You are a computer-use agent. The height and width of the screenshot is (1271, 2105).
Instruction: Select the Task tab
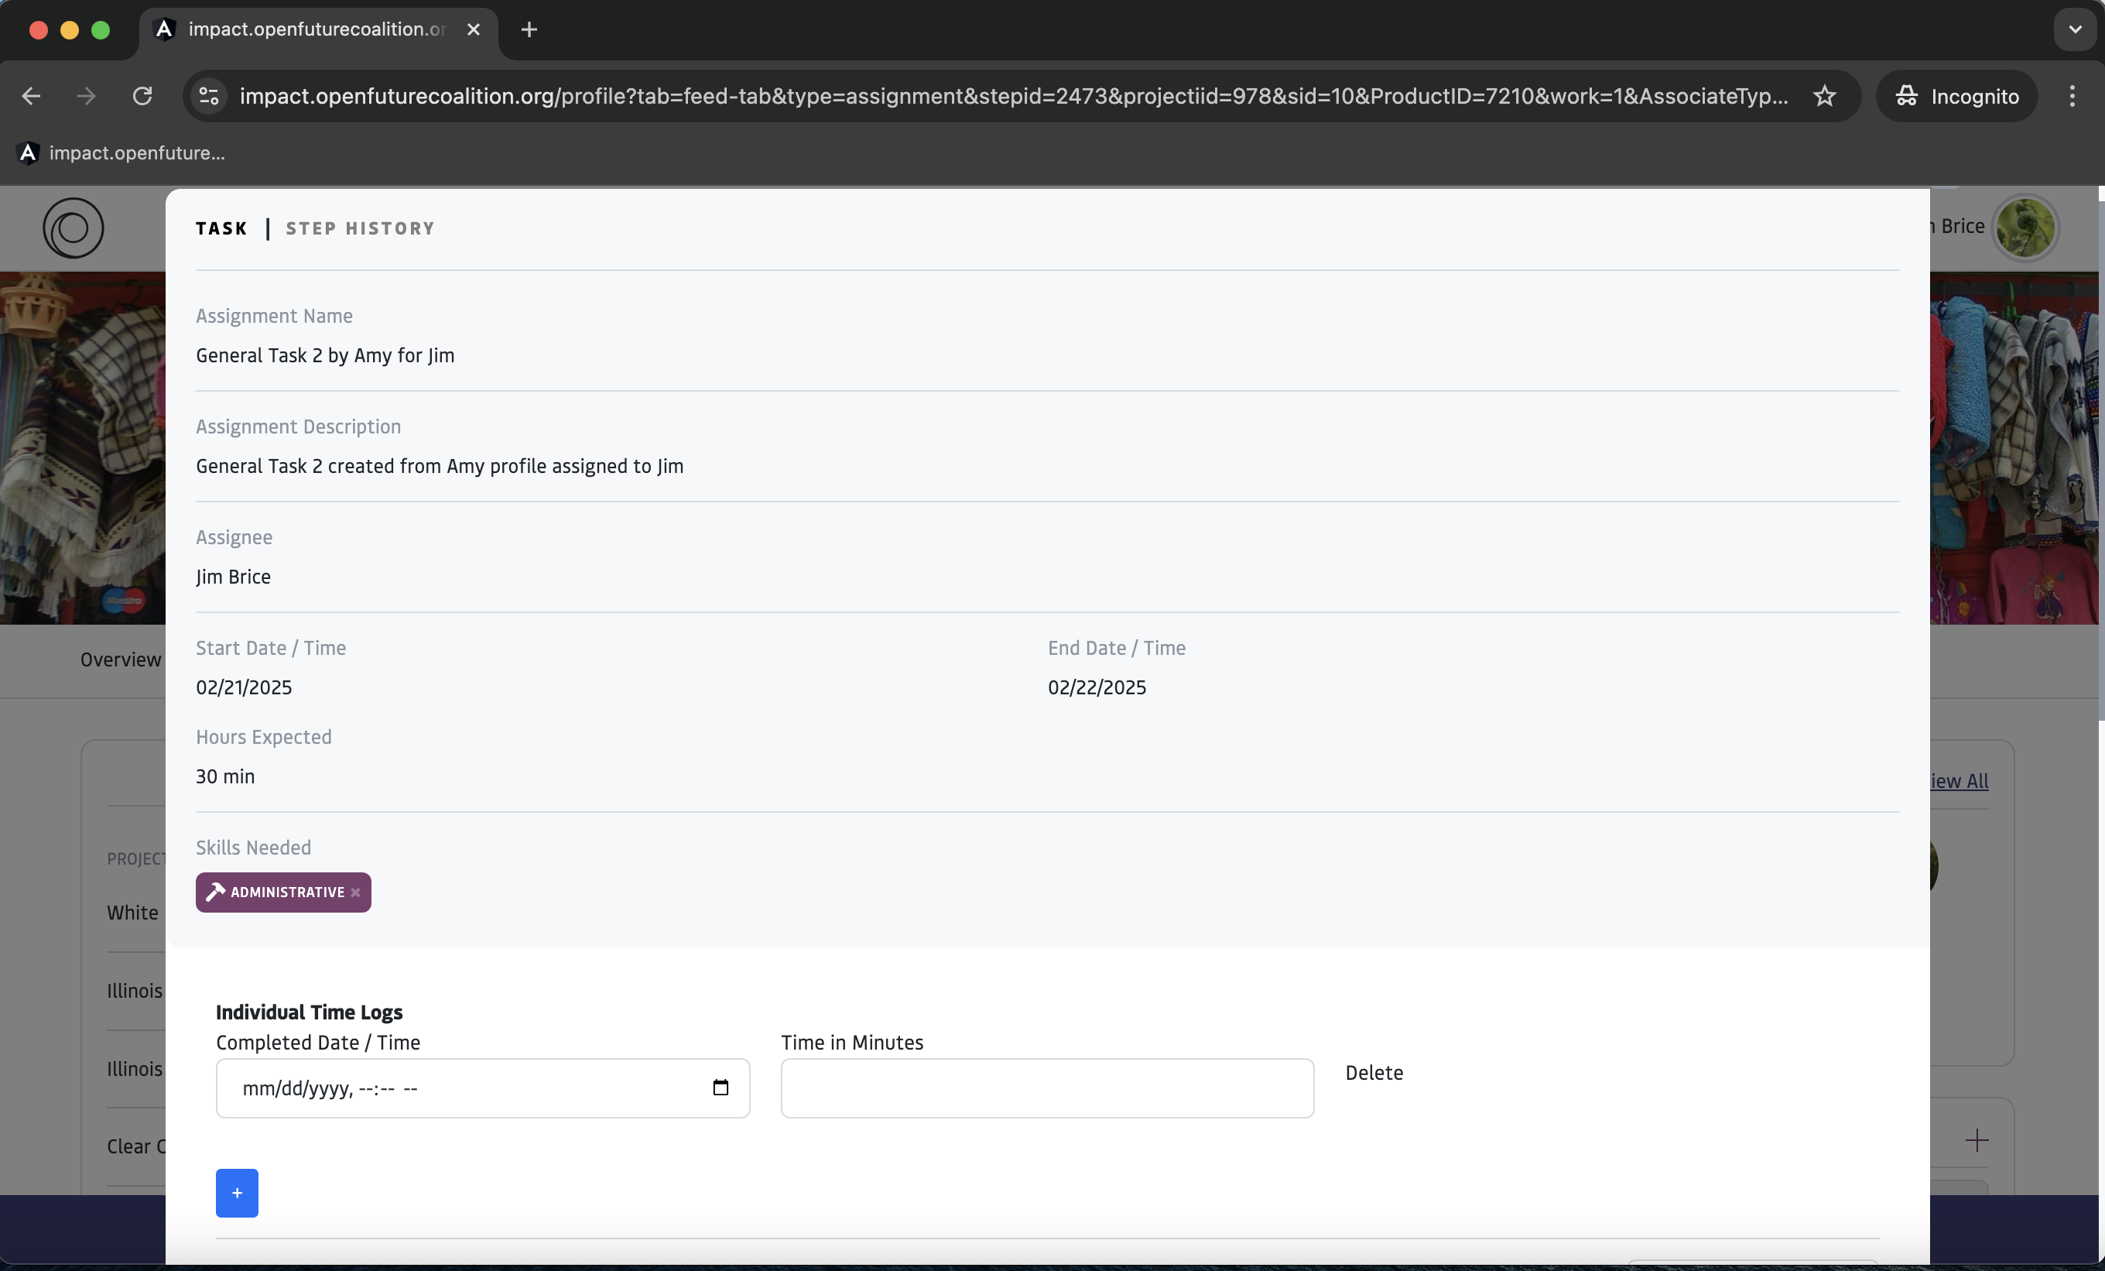click(x=221, y=228)
